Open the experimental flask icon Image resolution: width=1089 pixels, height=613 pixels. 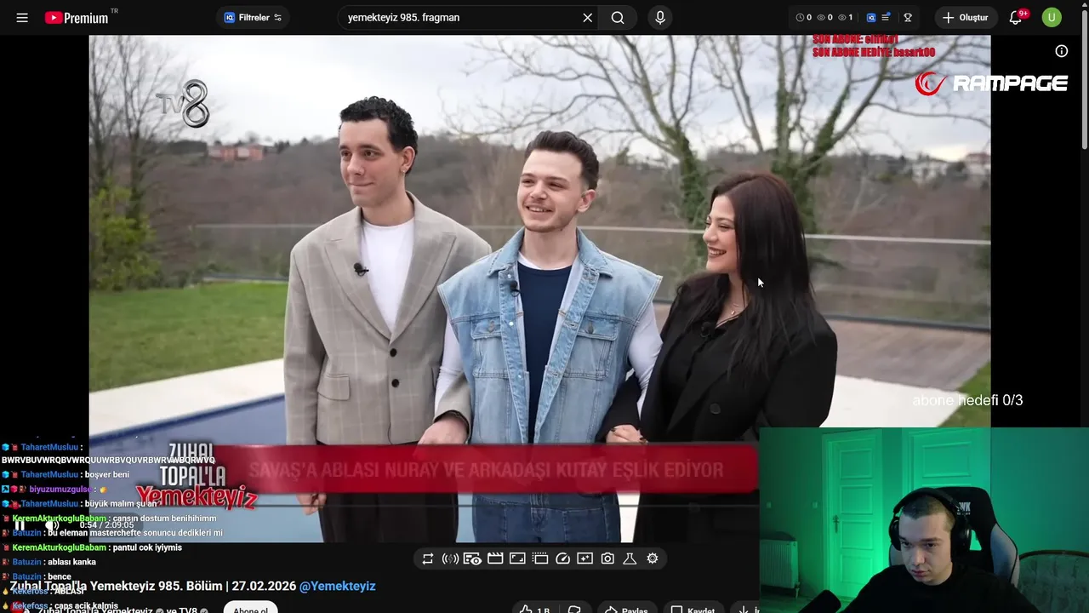click(x=630, y=559)
